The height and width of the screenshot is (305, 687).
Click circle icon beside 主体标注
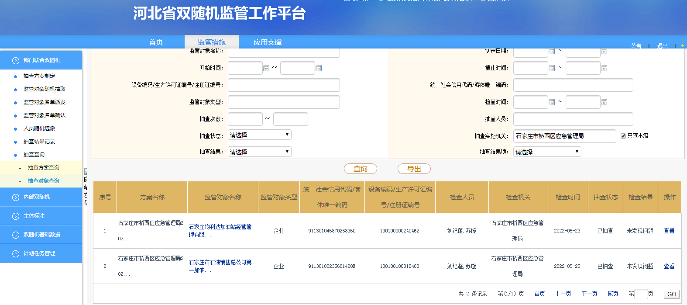[16, 216]
